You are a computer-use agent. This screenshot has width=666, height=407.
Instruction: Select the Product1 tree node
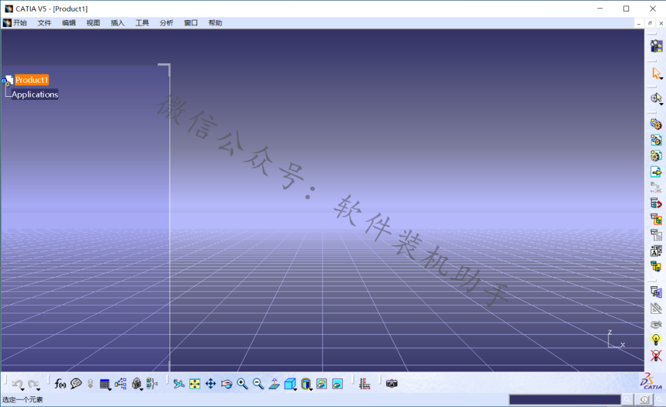[32, 80]
